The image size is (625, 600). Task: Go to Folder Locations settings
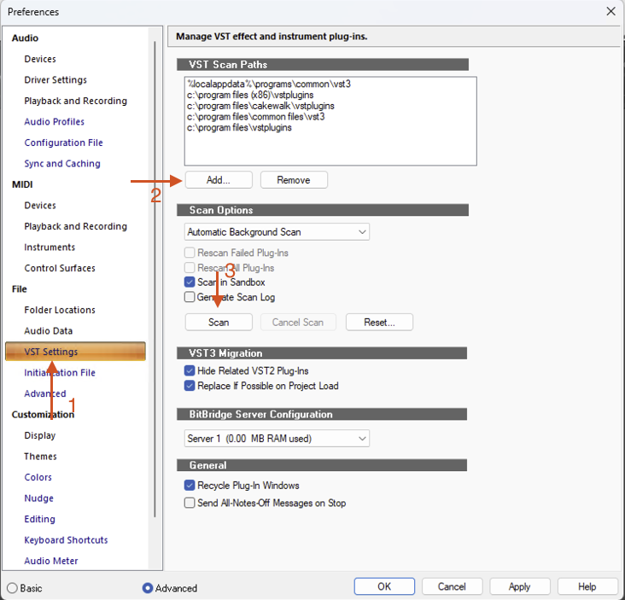[60, 310]
